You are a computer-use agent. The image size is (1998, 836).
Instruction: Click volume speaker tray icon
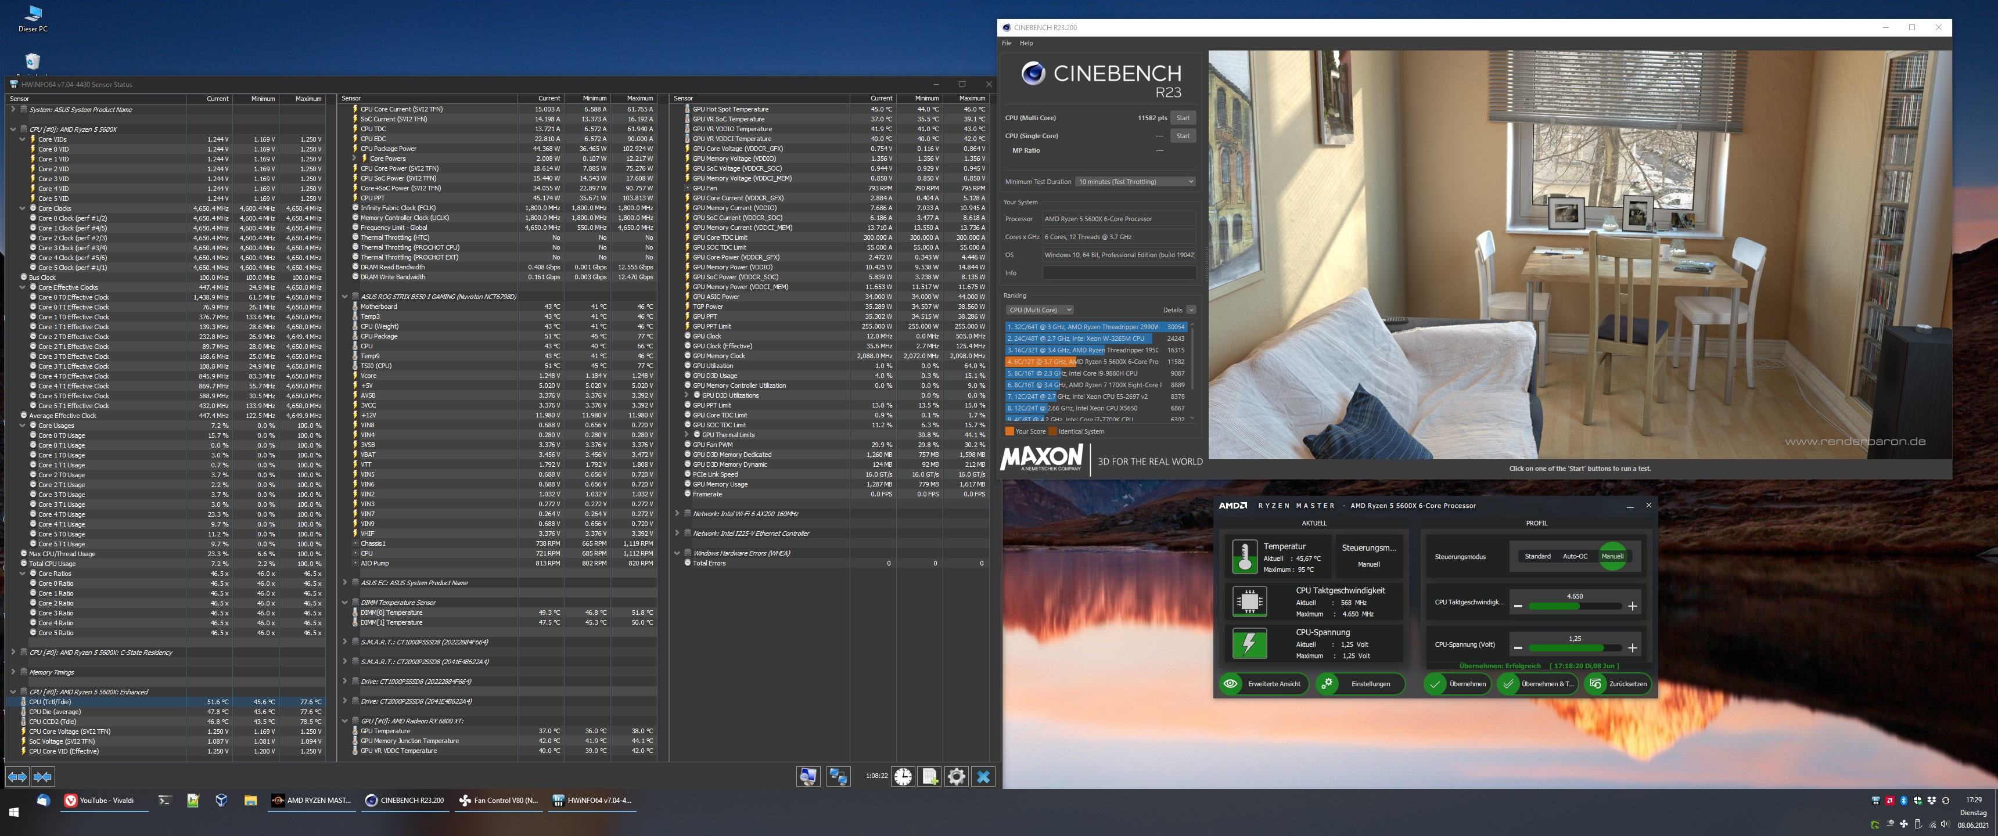click(x=1946, y=824)
